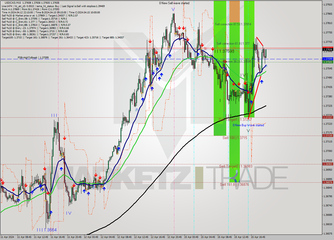
Task: Select the 'Sell Target1 | 1.37257' label
Action: pyautogui.click(x=235, y=119)
